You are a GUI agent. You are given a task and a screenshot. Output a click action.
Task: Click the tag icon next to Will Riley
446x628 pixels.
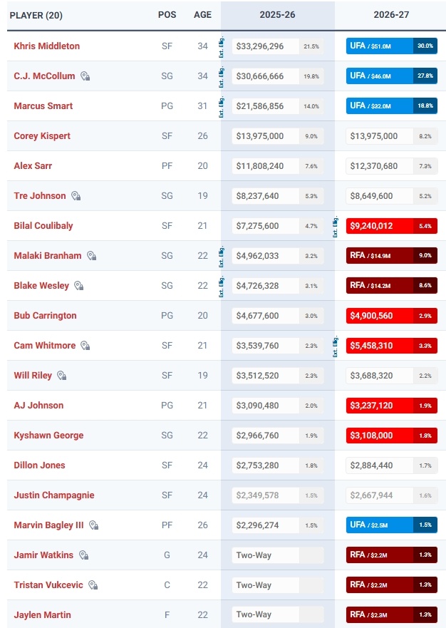pos(61,376)
